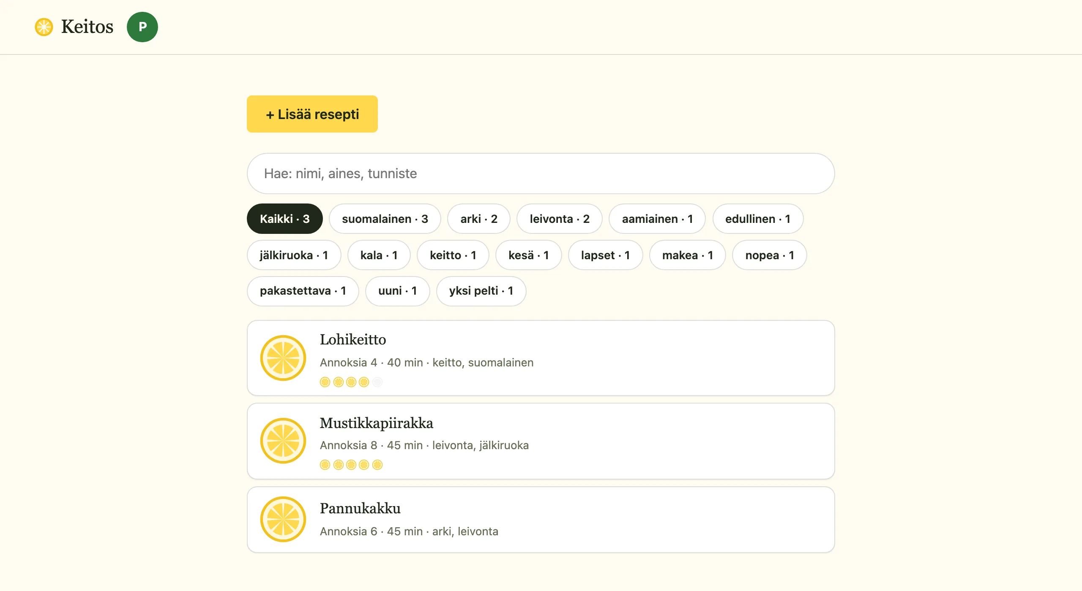1082x591 pixels.
Task: Click the Lohikeitto lemon thumbnail
Action: [283, 358]
